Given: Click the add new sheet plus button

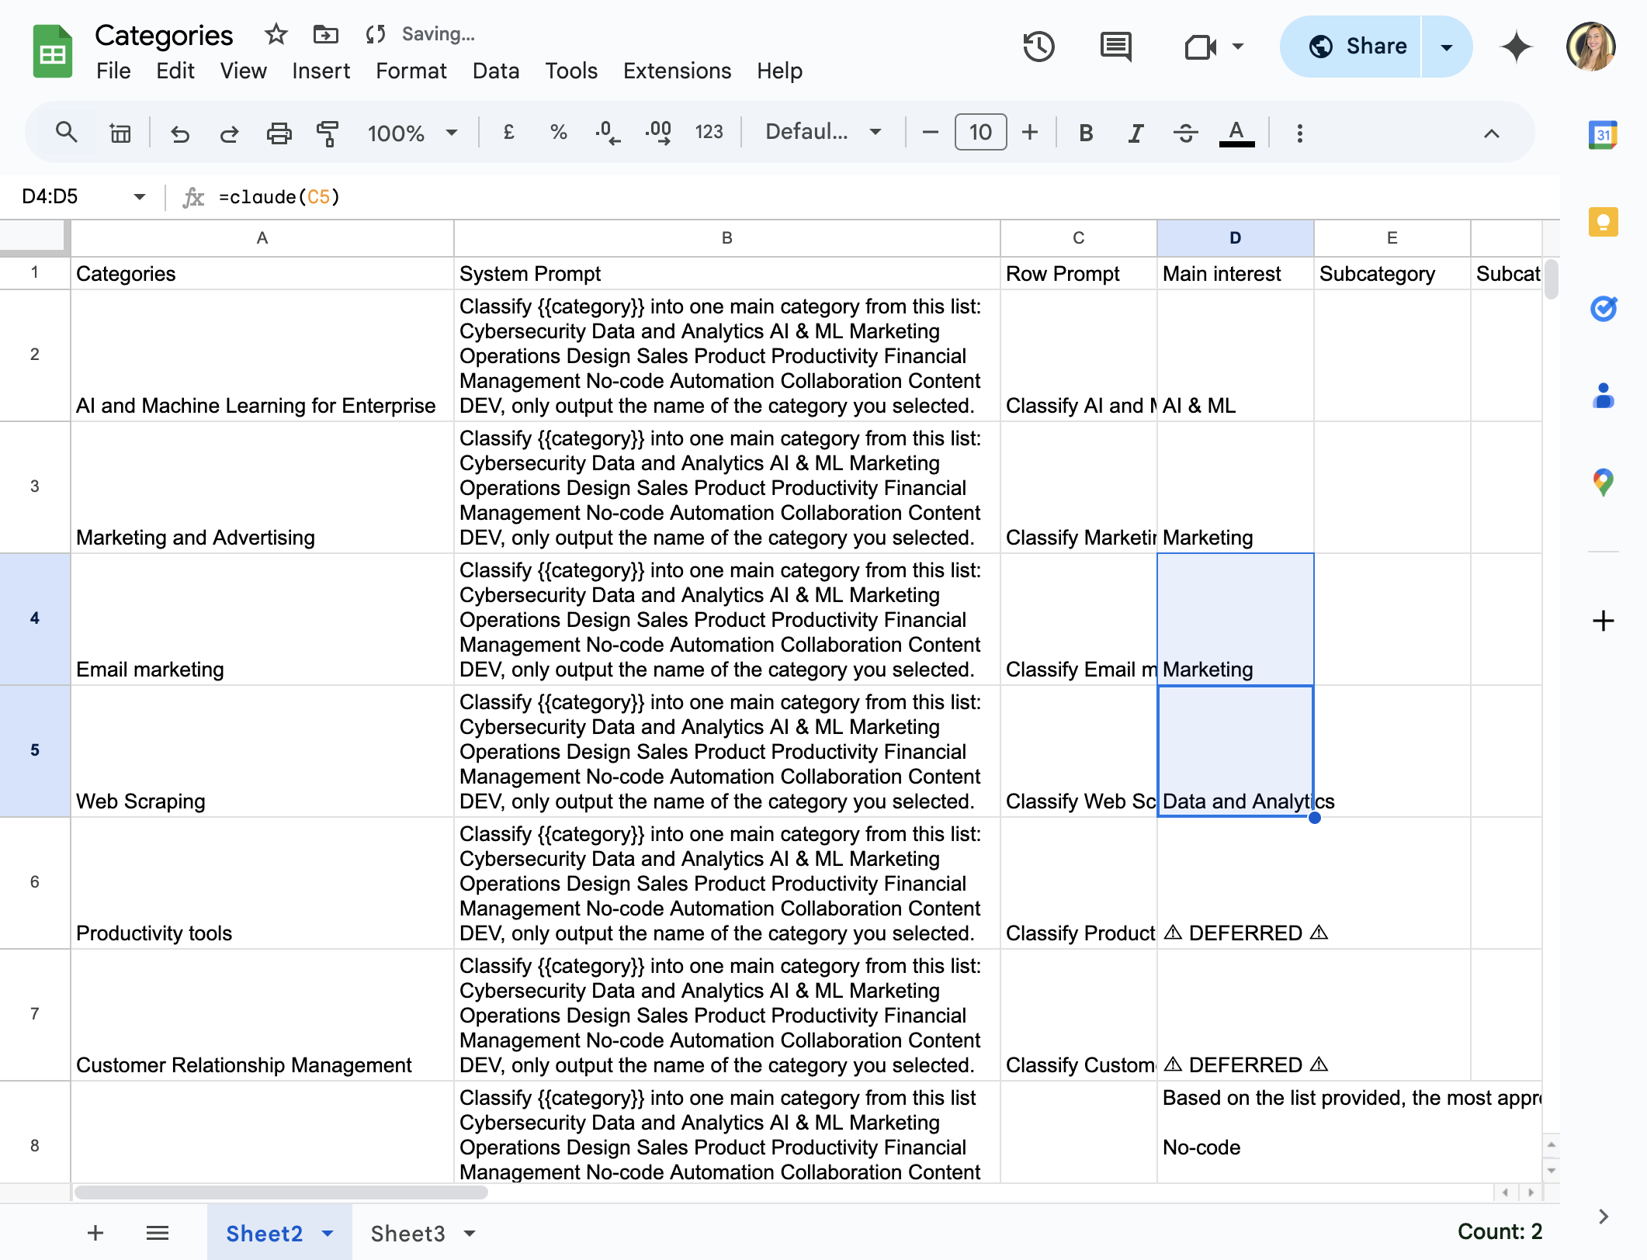Looking at the screenshot, I should (95, 1233).
